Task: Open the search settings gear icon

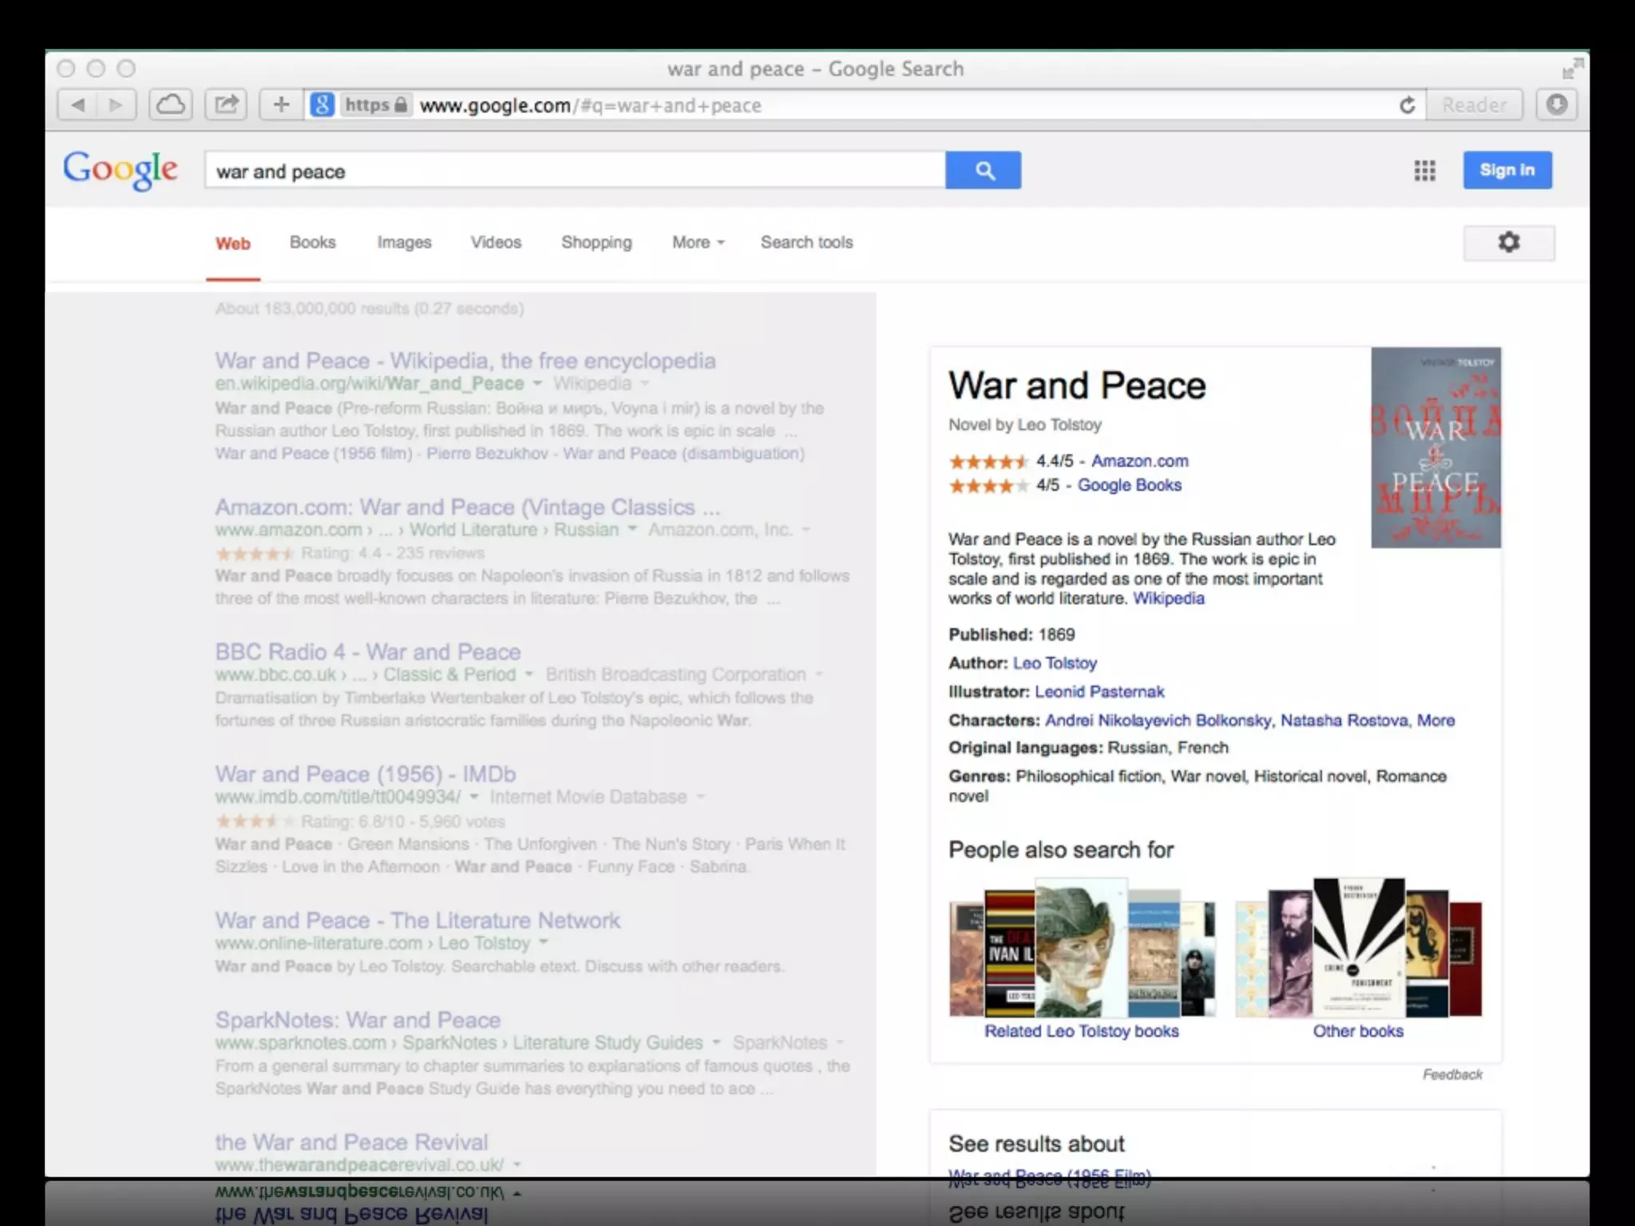Action: 1508,243
